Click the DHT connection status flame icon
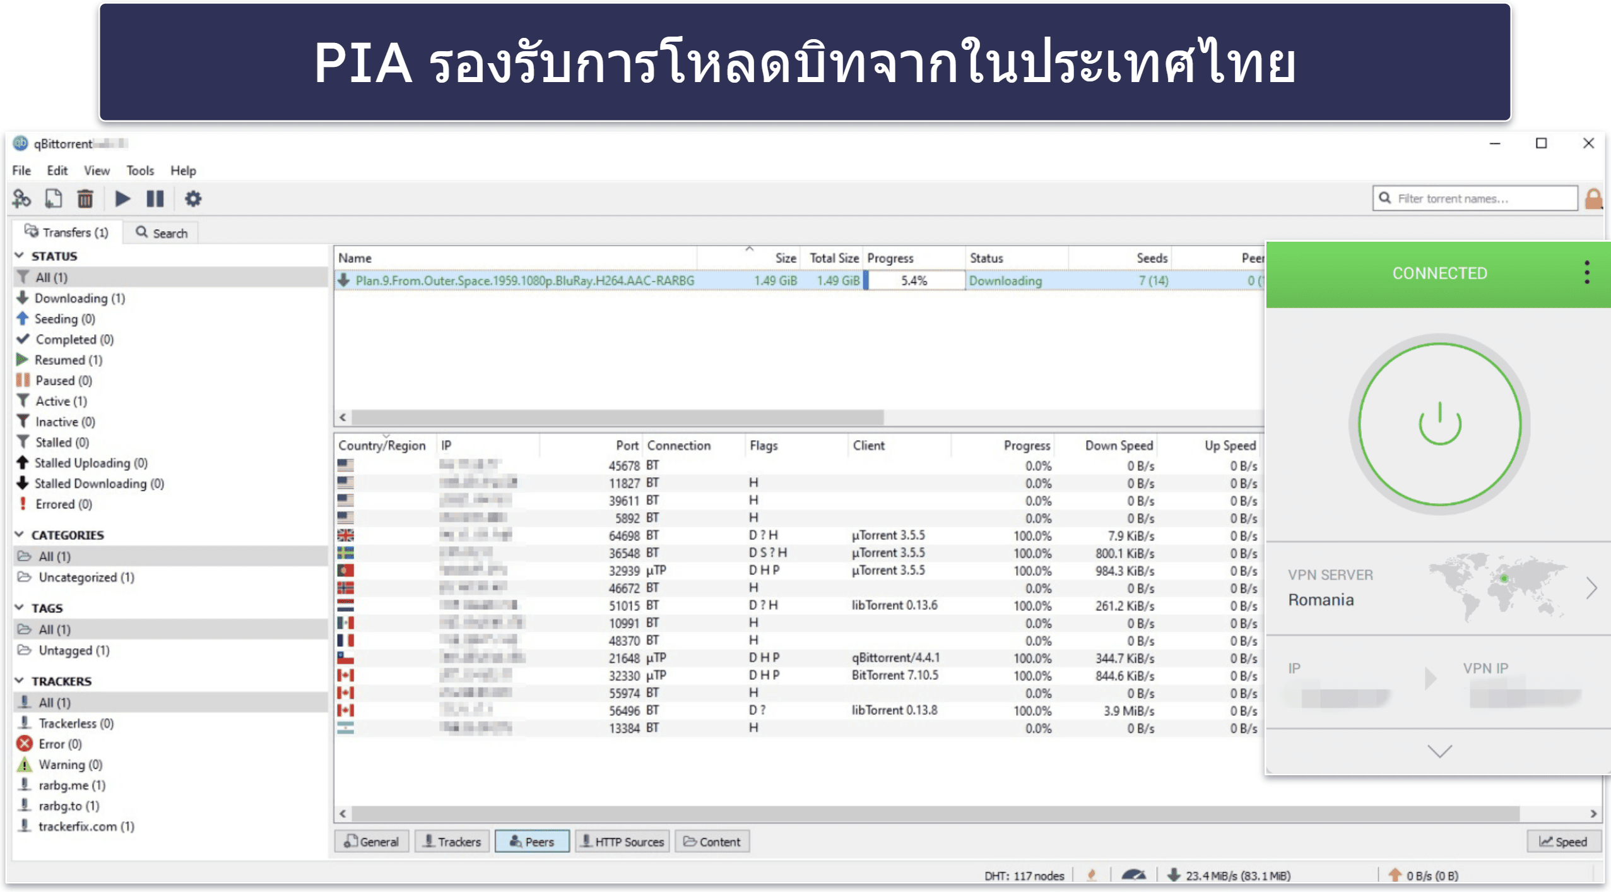Screen dimensions: 1611x892 tap(1092, 875)
